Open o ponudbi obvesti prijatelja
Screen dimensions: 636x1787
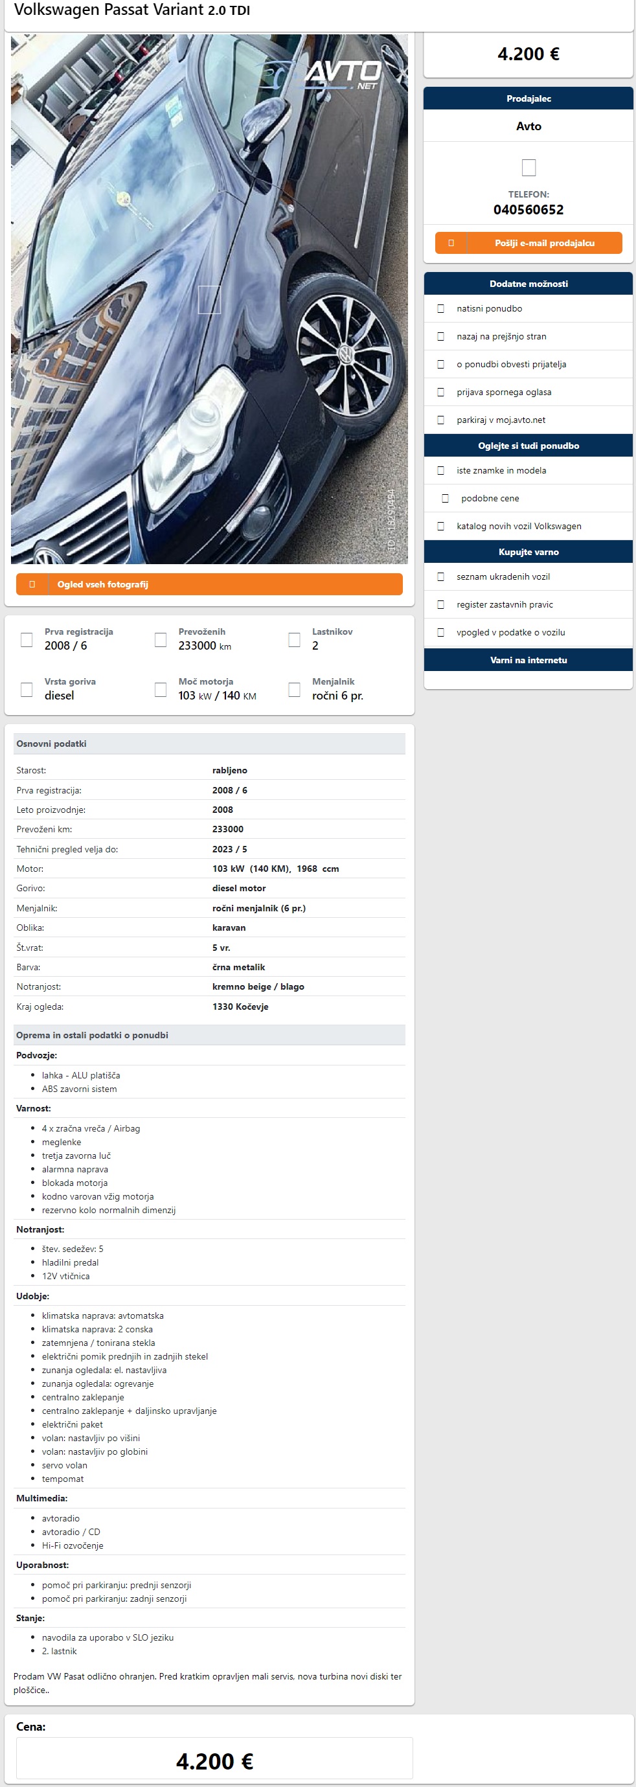pyautogui.click(x=511, y=364)
